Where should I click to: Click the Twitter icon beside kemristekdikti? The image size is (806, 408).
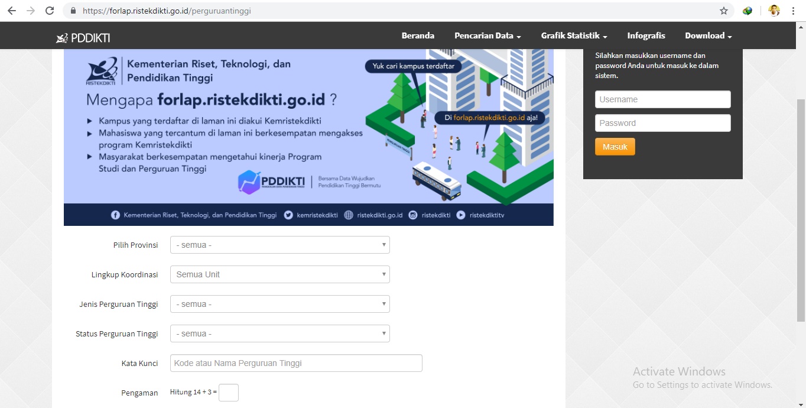coord(288,215)
